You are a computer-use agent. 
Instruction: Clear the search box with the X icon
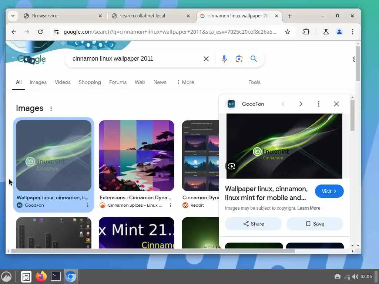coord(206,59)
